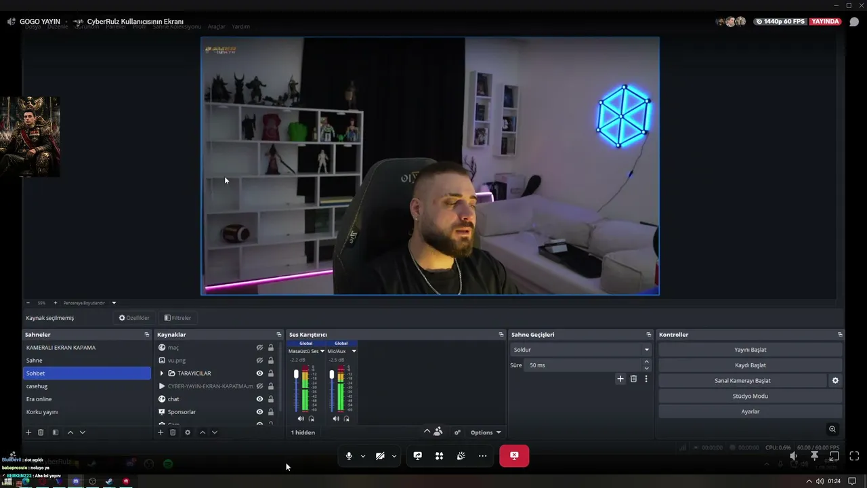Open more call options (three dots)
This screenshot has height=488, width=867.
(482, 456)
